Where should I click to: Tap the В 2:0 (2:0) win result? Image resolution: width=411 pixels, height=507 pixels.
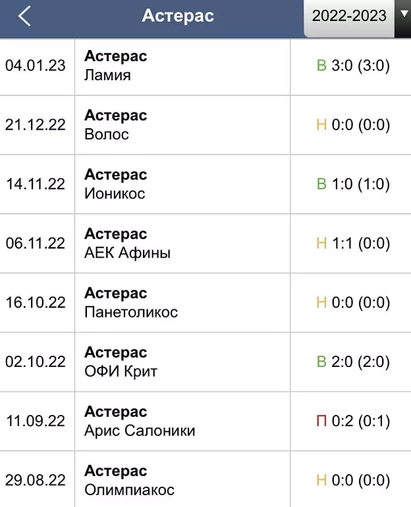[353, 362]
